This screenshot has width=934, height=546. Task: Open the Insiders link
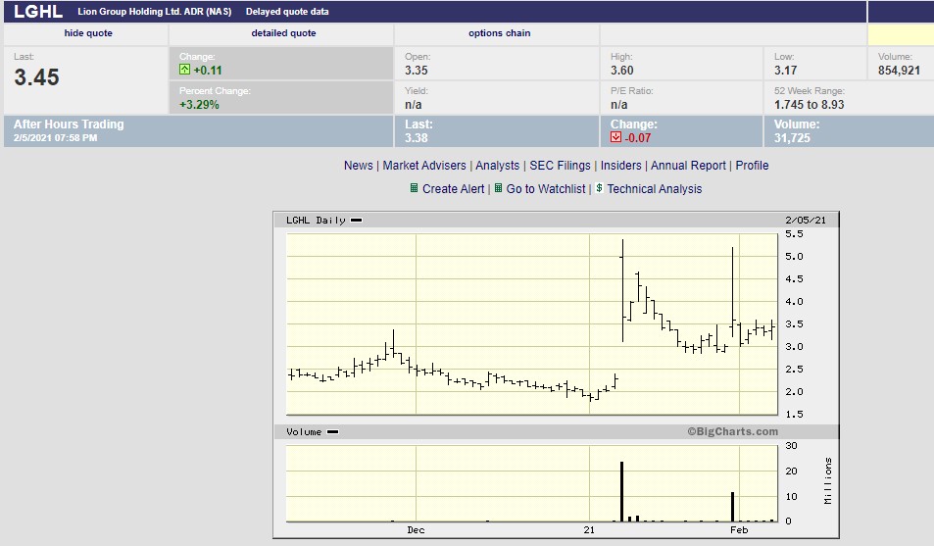click(x=620, y=166)
